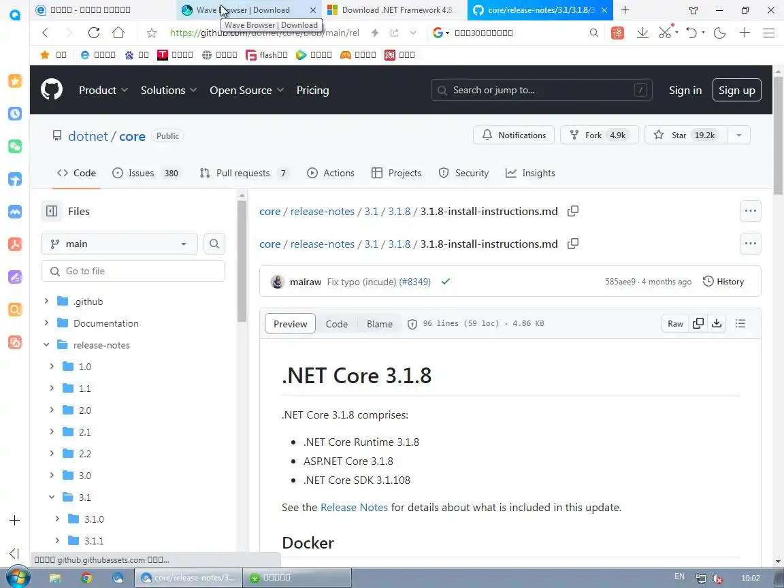Open the Insights tab
Image resolution: width=784 pixels, height=588 pixels.
pos(530,173)
